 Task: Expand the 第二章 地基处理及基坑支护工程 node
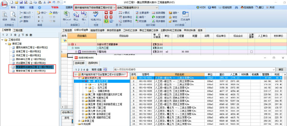(x=83, y=94)
